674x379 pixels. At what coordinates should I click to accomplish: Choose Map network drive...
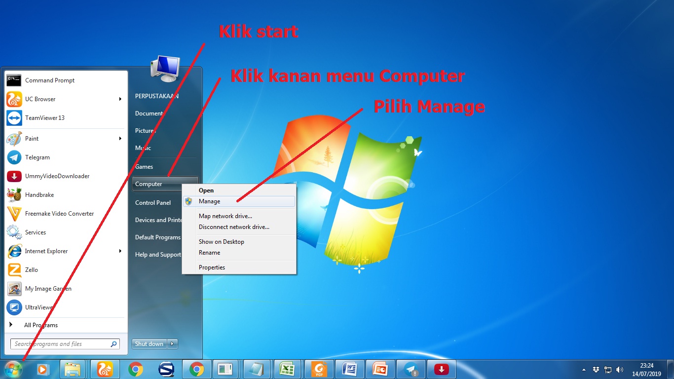pyautogui.click(x=239, y=216)
